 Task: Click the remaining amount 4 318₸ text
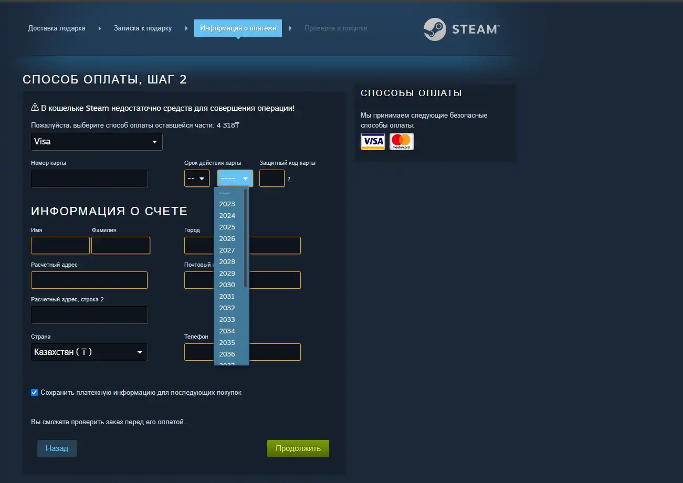click(228, 125)
